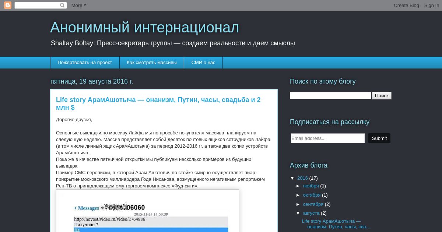442x232 pixels.
Task: Click the orange Blogger logo icon
Action: pos(8,5)
